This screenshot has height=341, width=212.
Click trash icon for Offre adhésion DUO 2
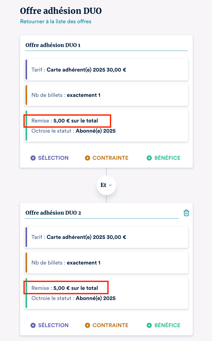186,213
